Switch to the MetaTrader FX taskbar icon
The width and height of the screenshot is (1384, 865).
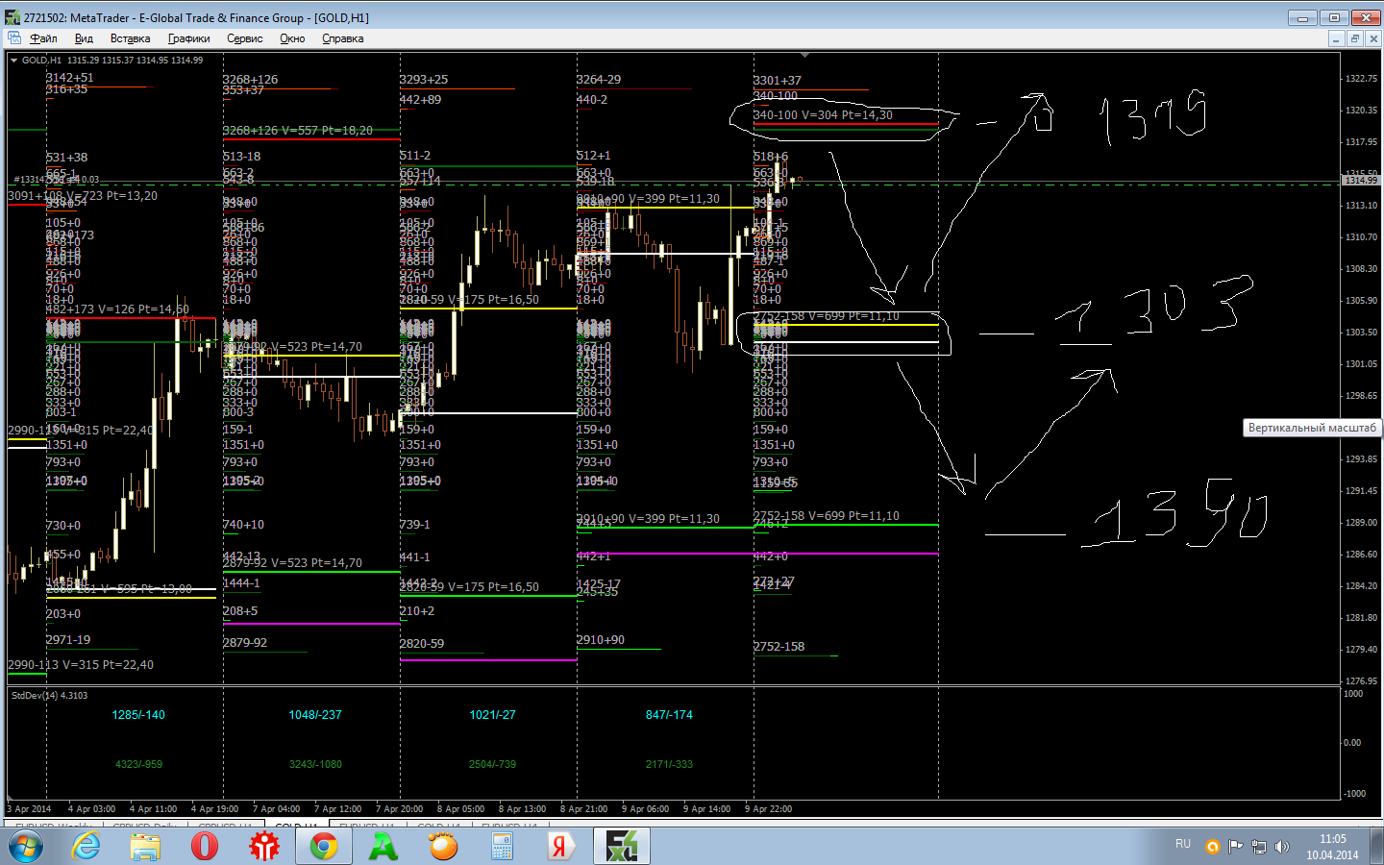click(622, 846)
